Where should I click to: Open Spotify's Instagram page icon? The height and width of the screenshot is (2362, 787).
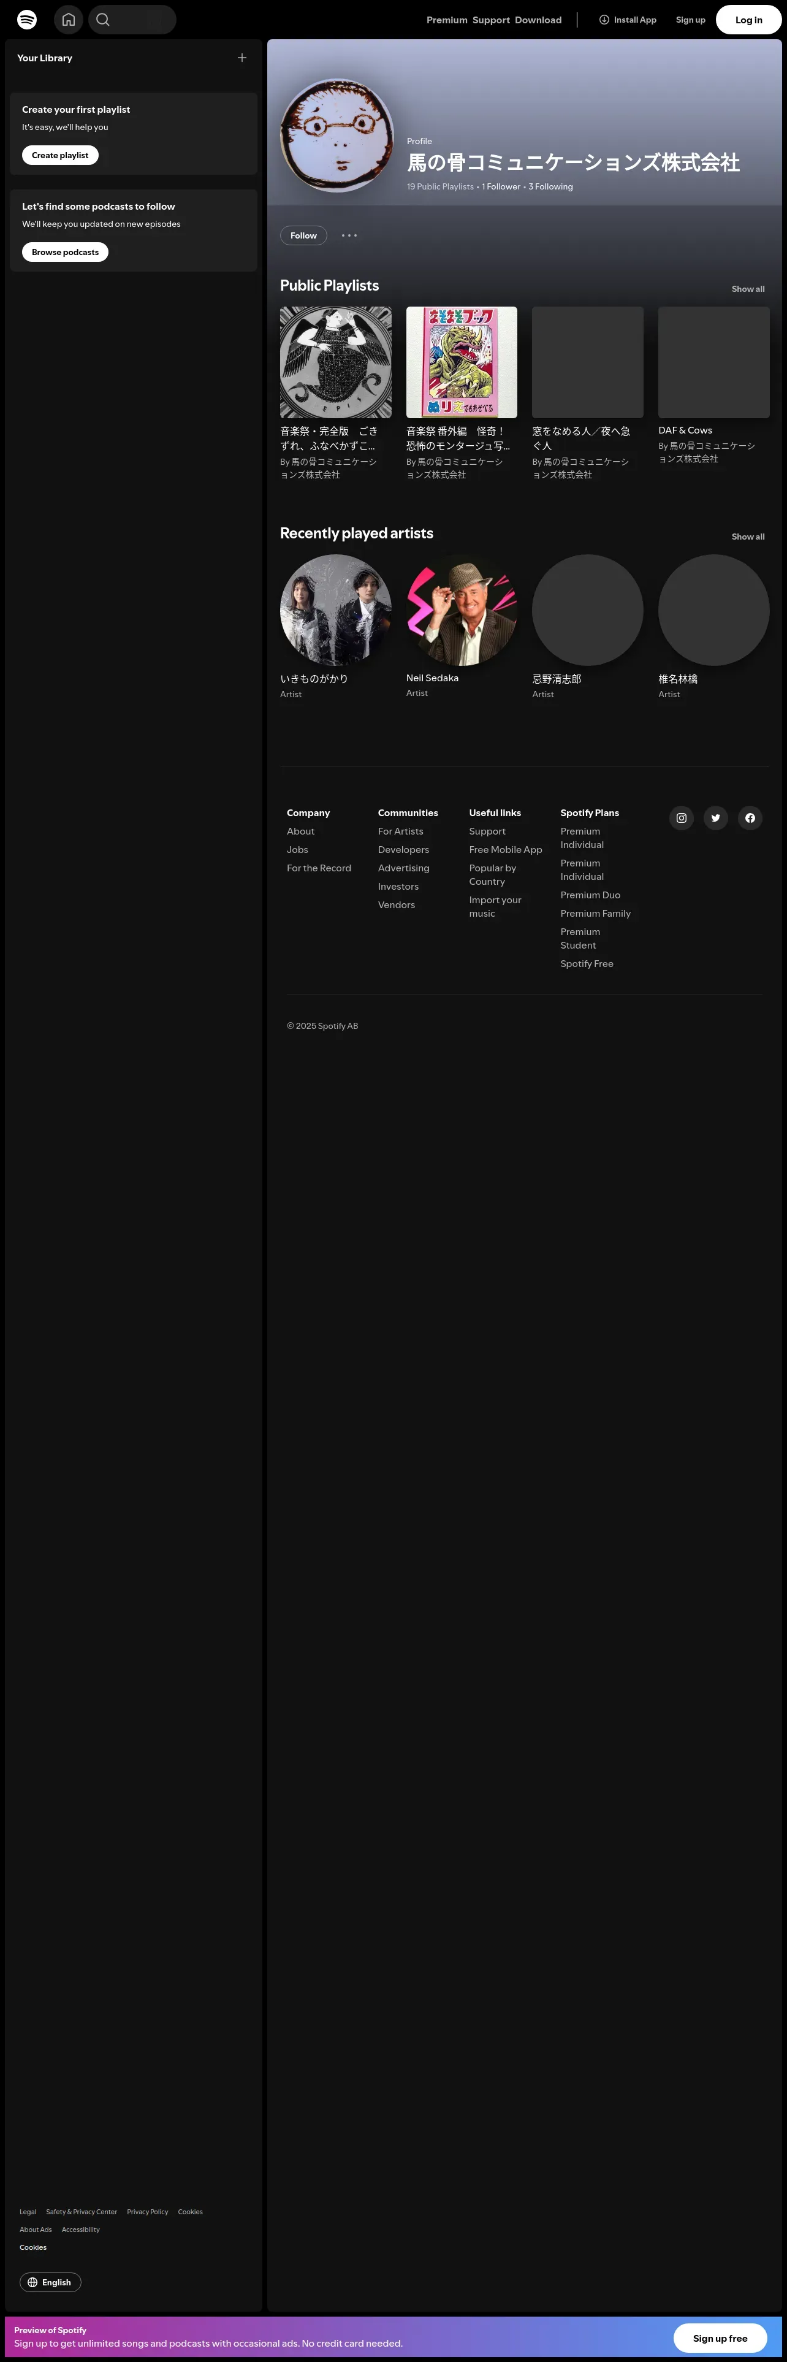click(682, 818)
